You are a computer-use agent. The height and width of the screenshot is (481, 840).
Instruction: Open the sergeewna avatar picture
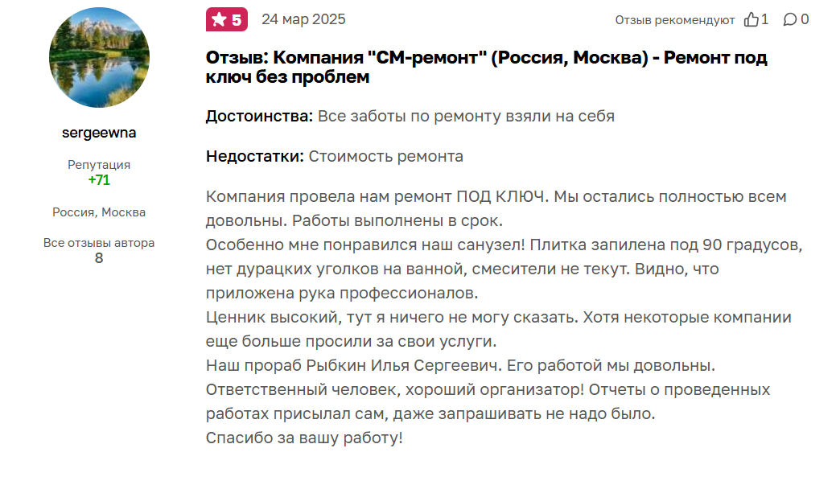point(99,59)
